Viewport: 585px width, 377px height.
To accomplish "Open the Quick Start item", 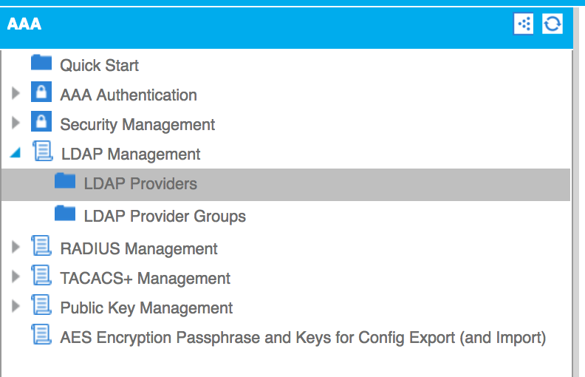I will coord(99,65).
